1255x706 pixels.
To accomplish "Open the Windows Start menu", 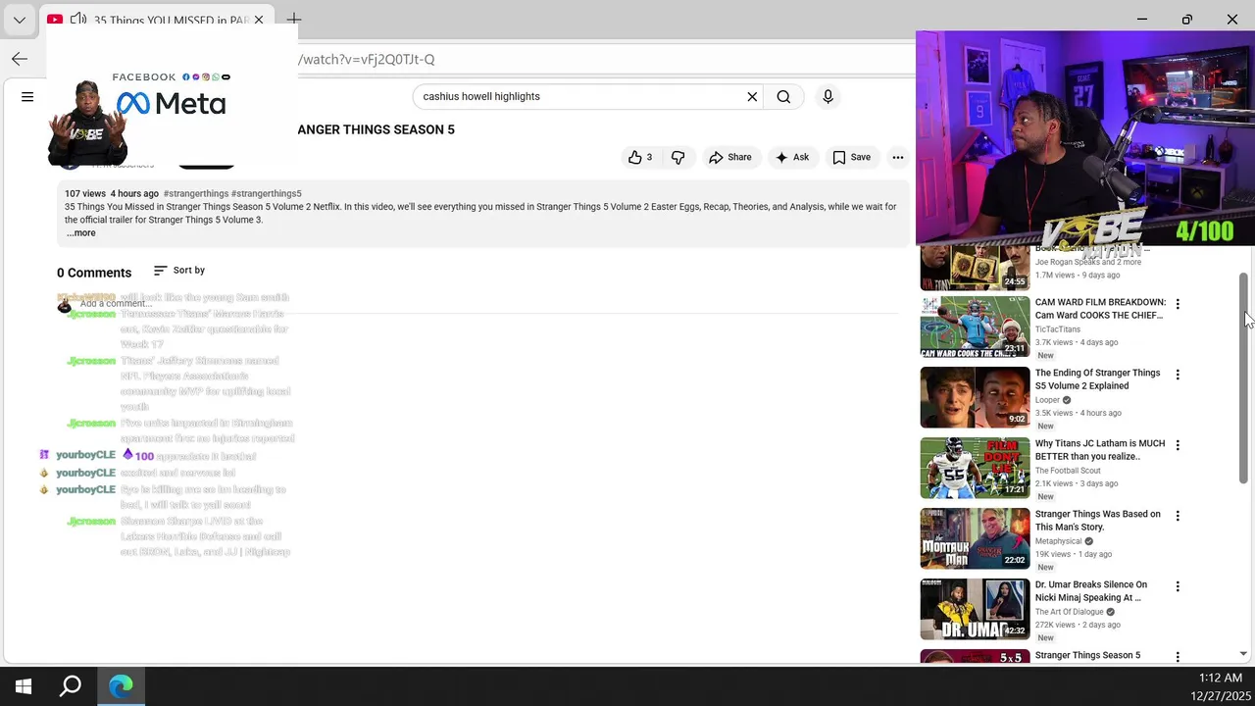I will (x=24, y=686).
